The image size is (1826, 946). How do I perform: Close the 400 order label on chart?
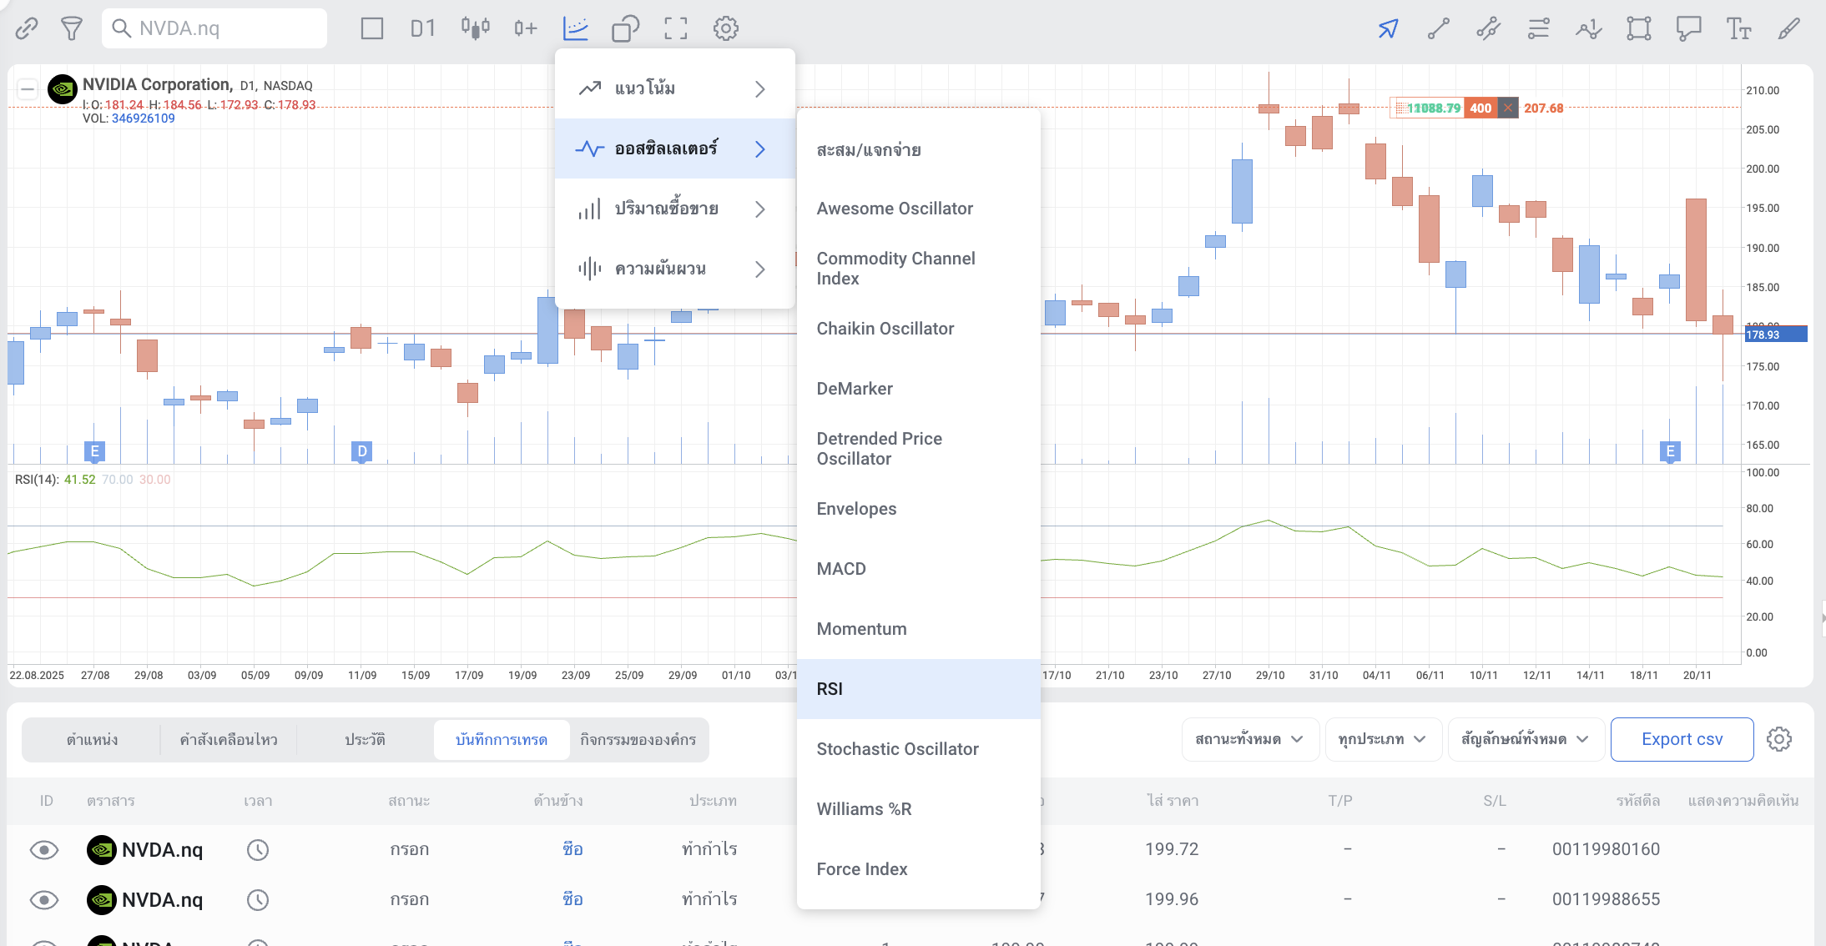point(1507,108)
